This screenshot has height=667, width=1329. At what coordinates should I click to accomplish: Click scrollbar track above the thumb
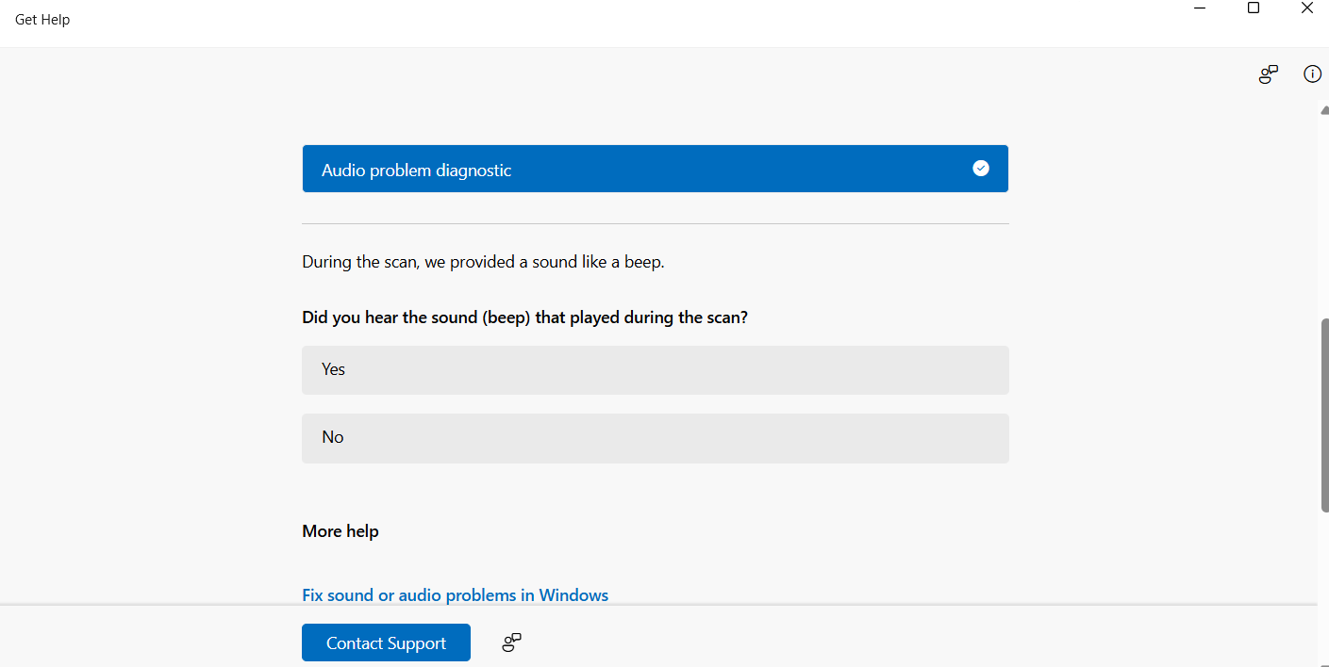point(1324,217)
